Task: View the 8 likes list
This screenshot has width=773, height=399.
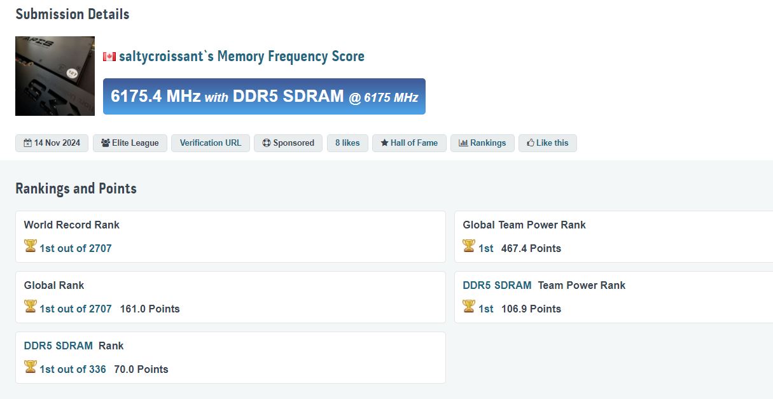Action: tap(347, 143)
